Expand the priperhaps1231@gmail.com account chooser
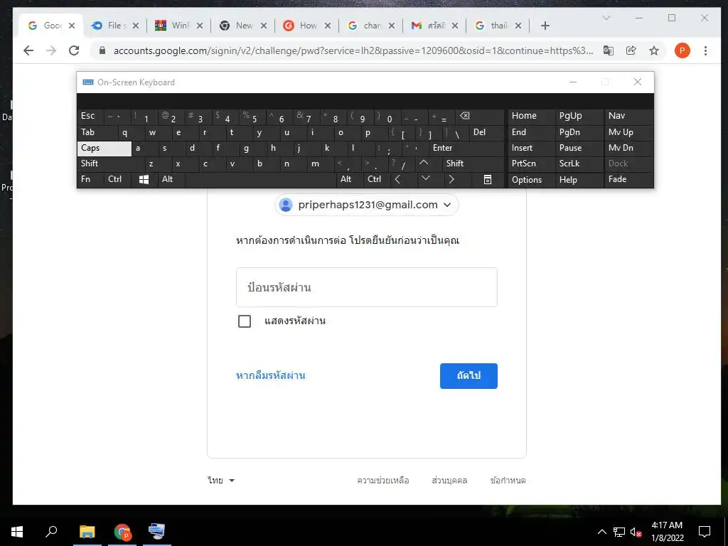Viewport: 728px width, 546px height. click(x=367, y=205)
